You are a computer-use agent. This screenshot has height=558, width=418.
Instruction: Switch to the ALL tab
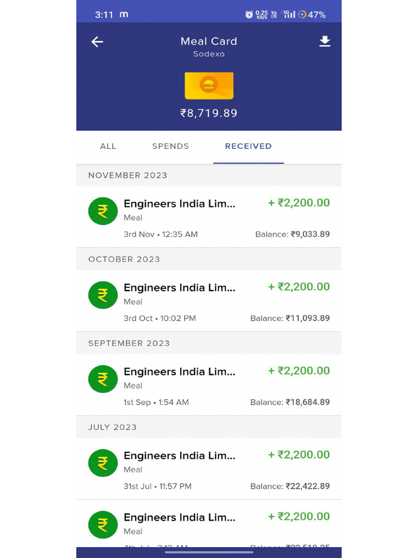(x=108, y=146)
